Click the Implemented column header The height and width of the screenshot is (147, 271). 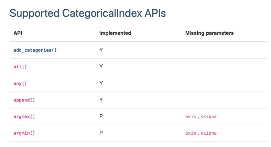click(115, 33)
